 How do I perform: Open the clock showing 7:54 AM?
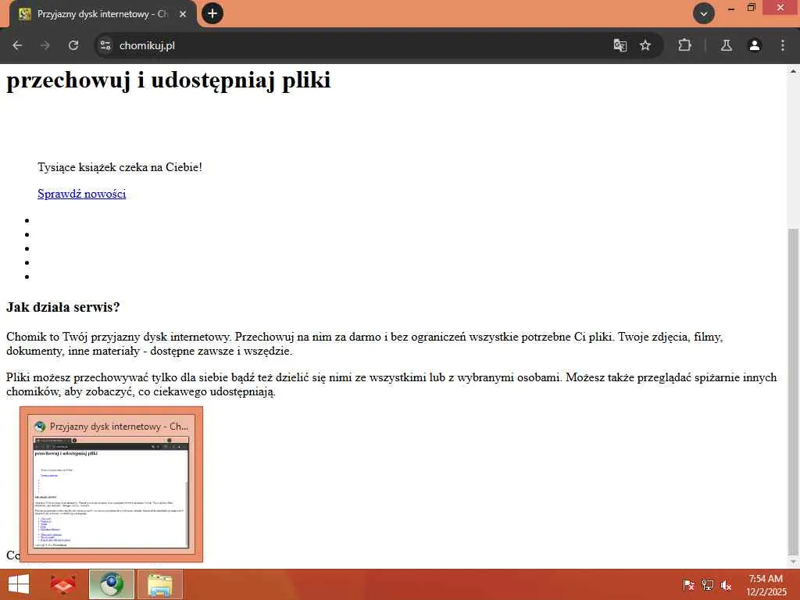click(766, 584)
